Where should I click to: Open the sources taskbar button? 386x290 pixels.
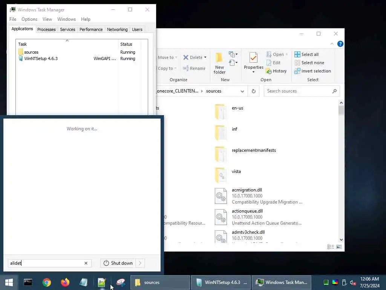point(160,282)
